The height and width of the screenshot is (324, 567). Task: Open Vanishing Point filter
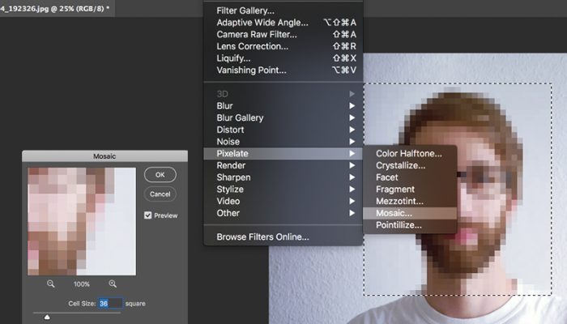[283, 70]
